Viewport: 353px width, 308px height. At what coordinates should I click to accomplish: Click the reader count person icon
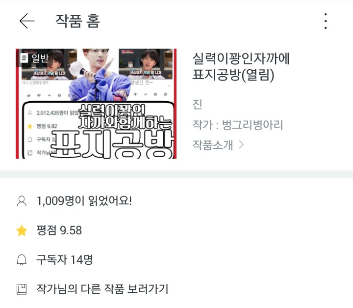point(22,201)
